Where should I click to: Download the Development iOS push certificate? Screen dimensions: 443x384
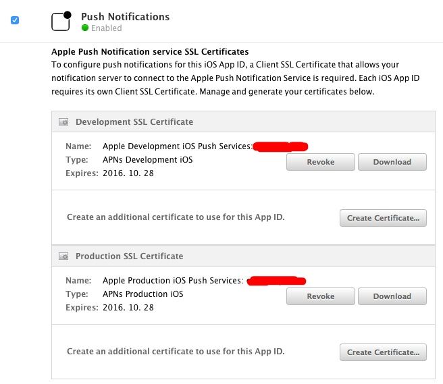click(392, 162)
